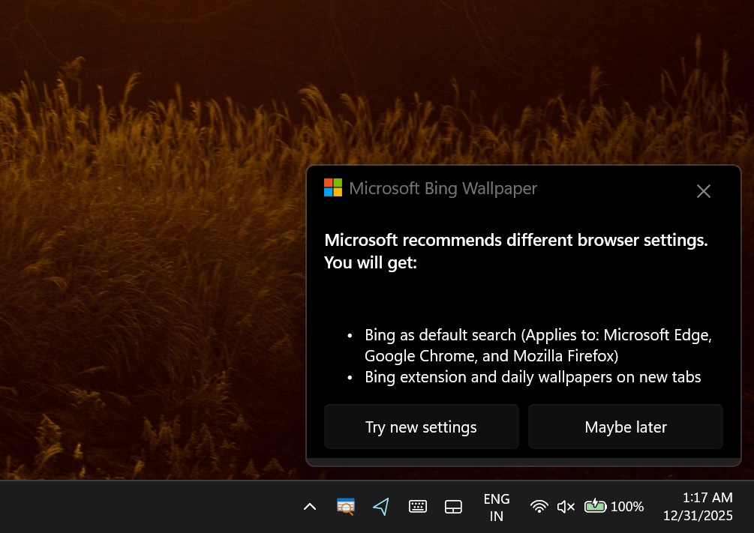The image size is (754, 533).
Task: Open the ENG IN language switcher
Action: tap(496, 506)
